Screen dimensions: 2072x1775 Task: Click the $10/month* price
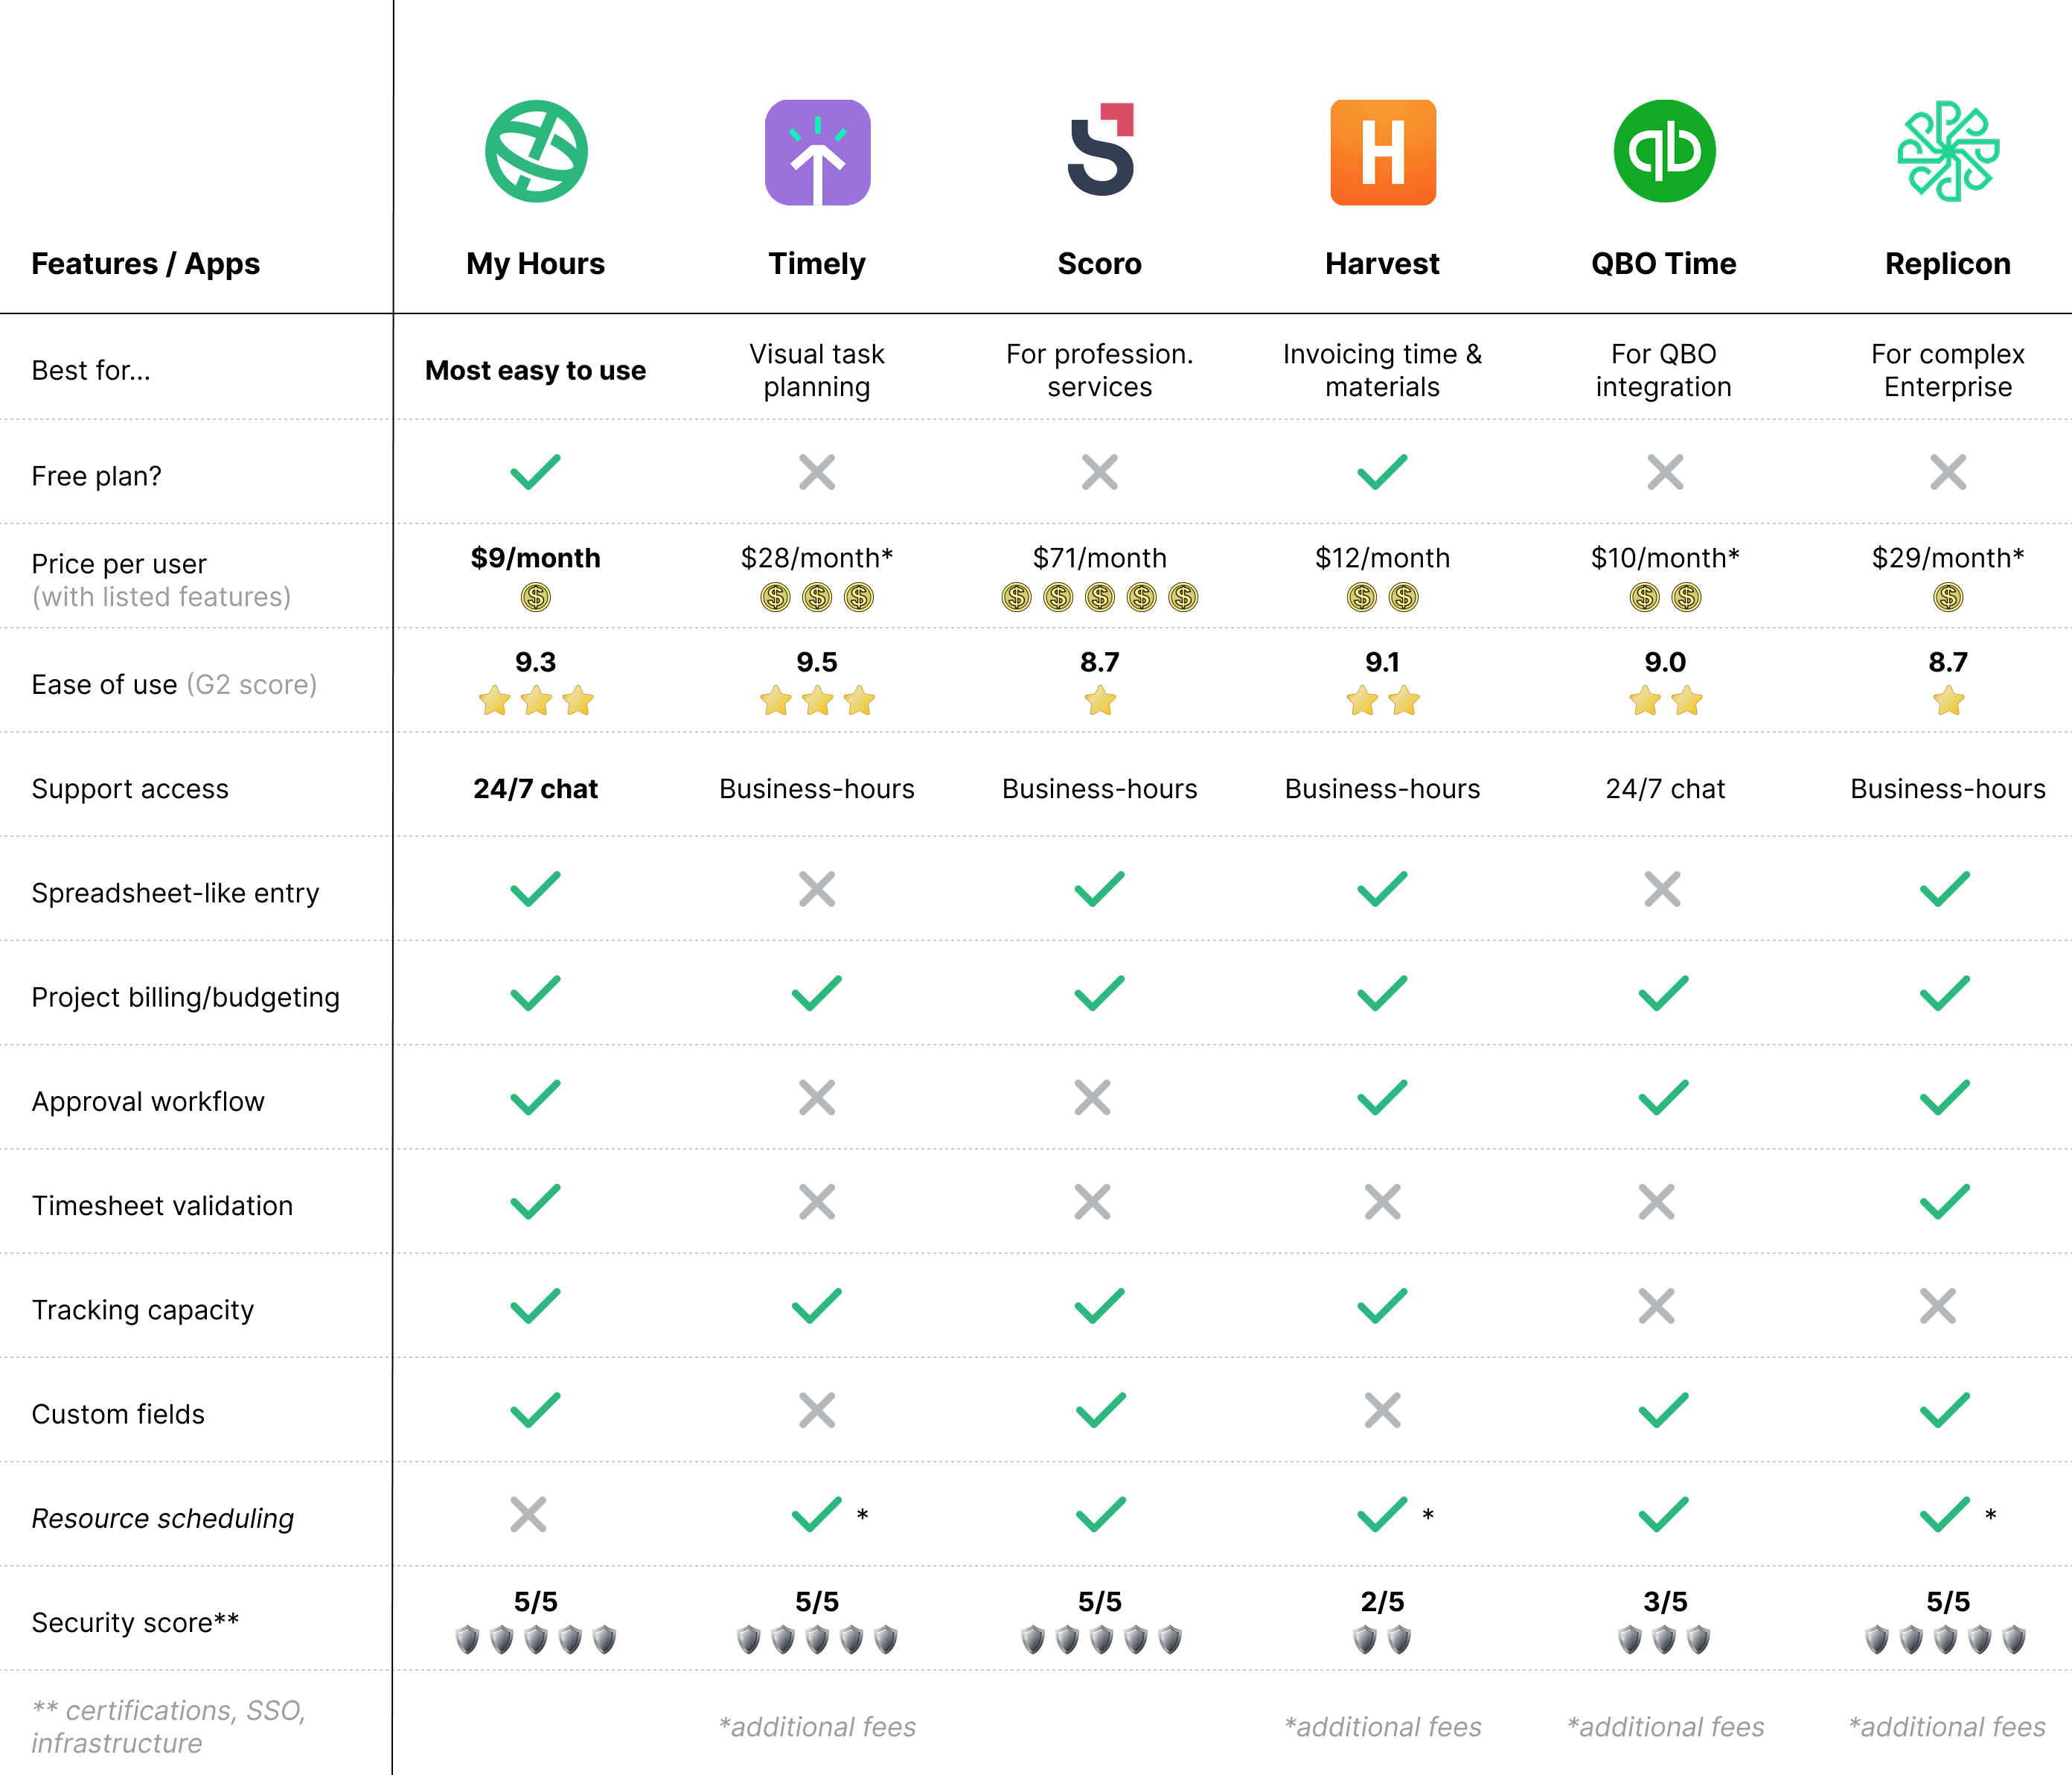(x=1665, y=558)
